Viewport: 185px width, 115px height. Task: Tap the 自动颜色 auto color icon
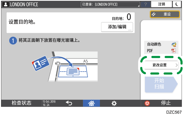pos(174,44)
